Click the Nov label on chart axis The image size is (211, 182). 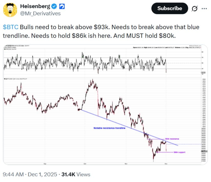tap(126, 163)
